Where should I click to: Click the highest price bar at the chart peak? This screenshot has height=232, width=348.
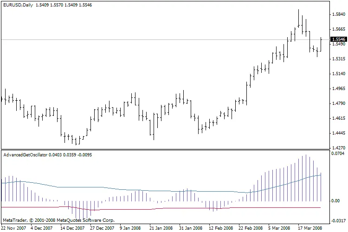299,19
